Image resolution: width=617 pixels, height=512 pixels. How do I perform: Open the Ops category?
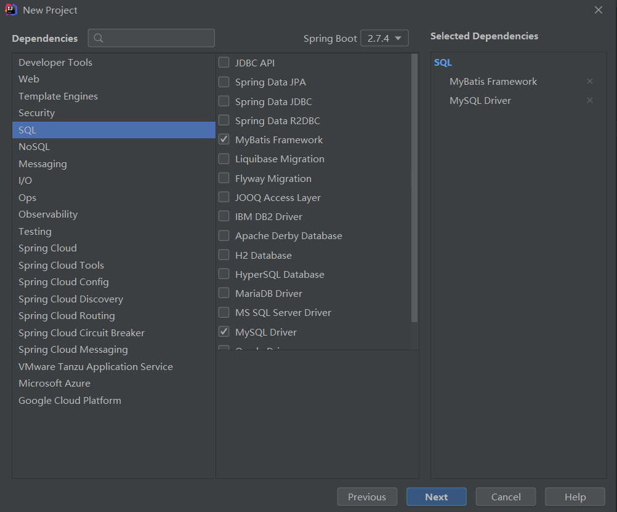[114, 197]
